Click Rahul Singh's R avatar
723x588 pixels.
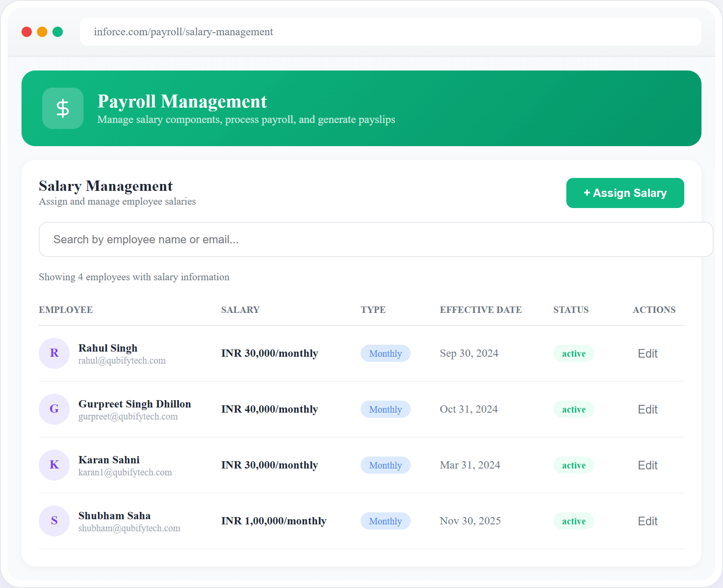(54, 353)
